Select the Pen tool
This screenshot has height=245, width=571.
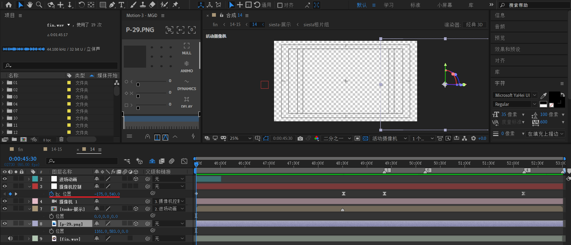click(x=112, y=5)
